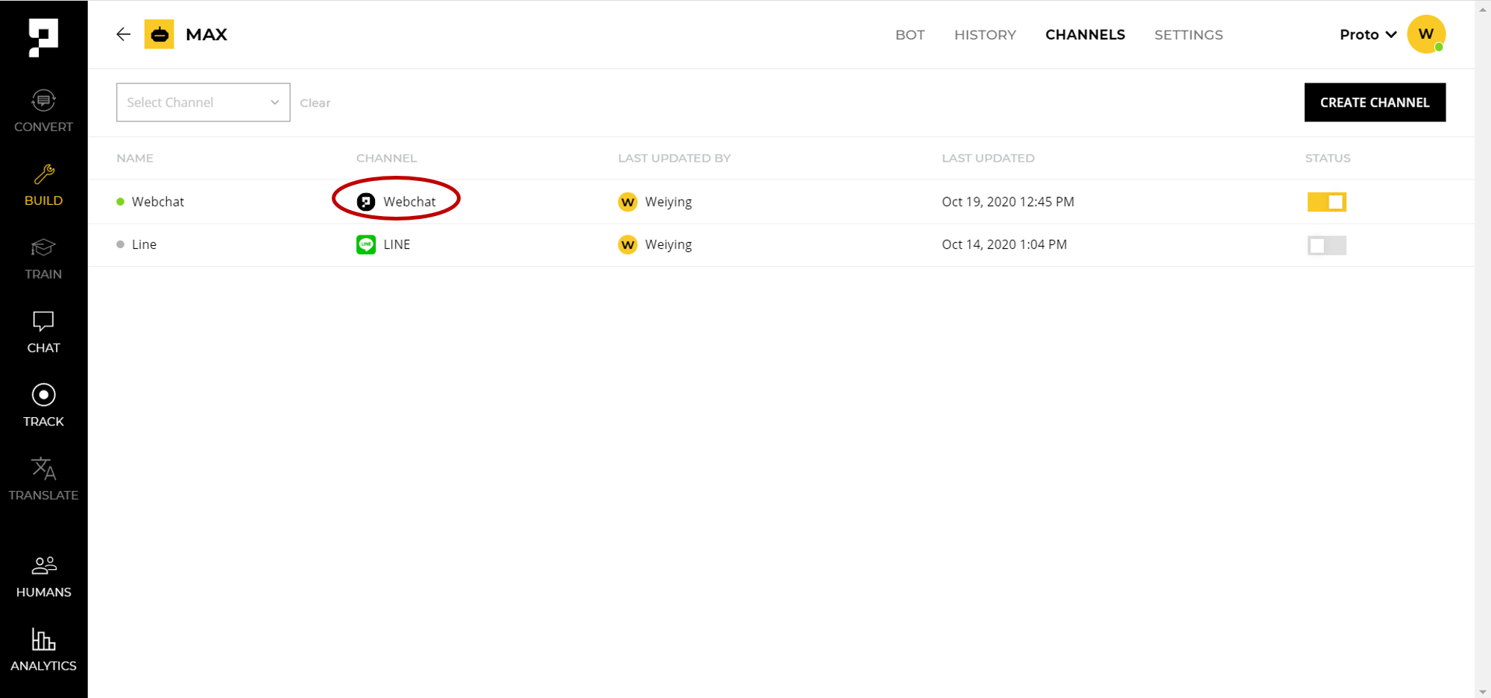Screen dimensions: 1491x698
Task: Open the Translate section
Action: 43,479
